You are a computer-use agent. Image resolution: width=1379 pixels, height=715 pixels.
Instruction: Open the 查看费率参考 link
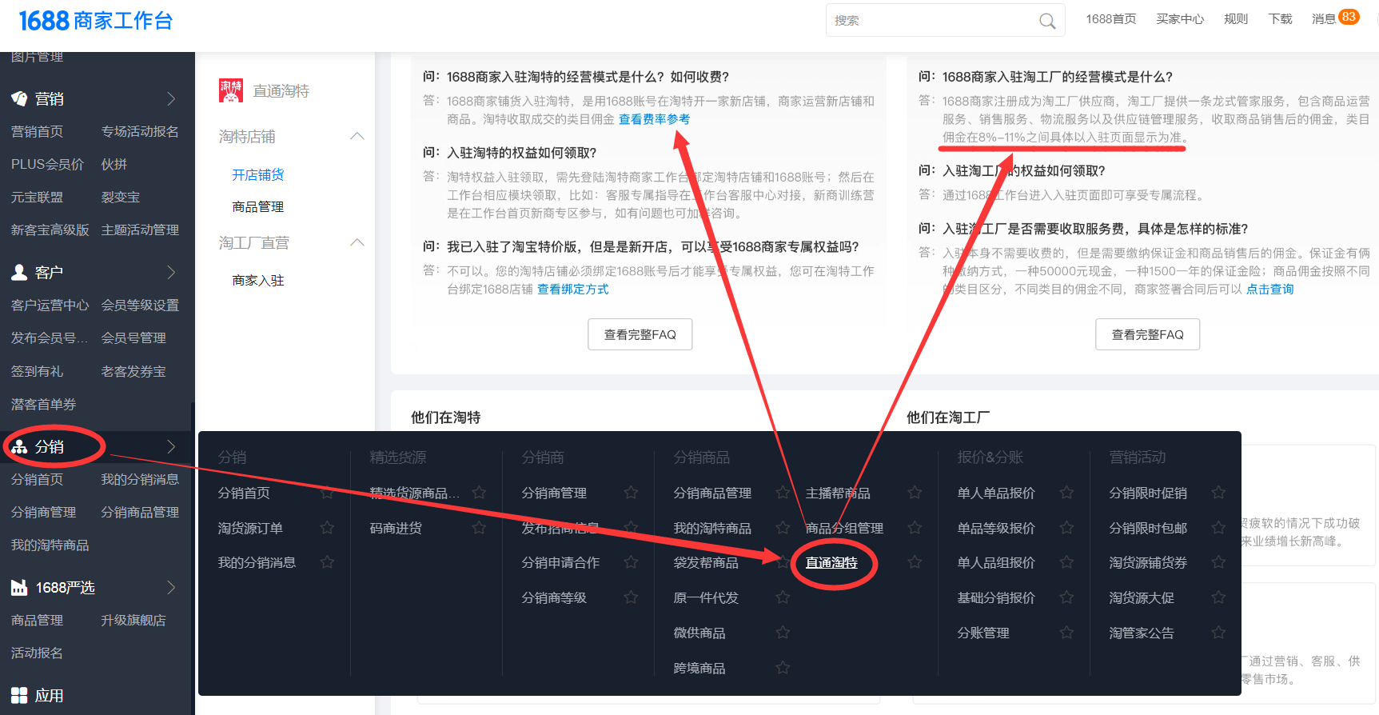click(654, 119)
